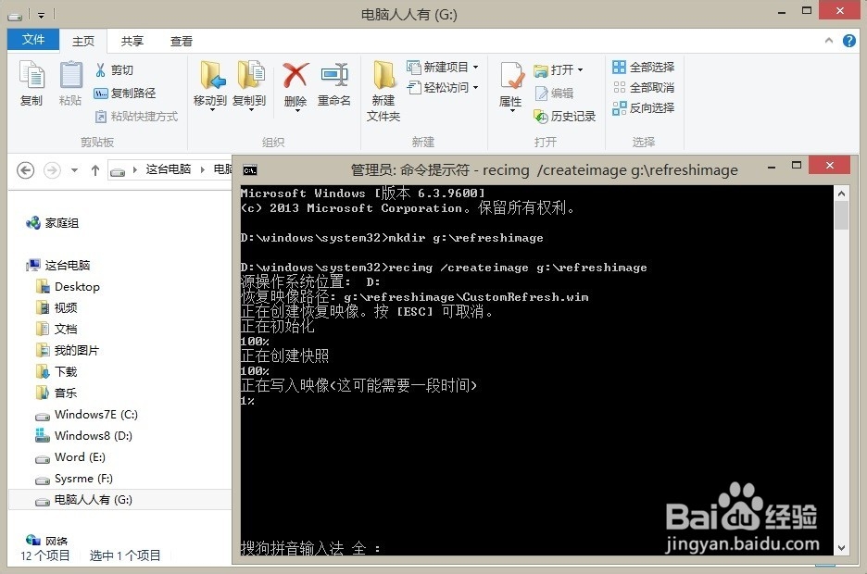Viewport: 867px width, 574px height.
Task: Click the cmd icon in Command Prompt title bar
Action: 250,170
